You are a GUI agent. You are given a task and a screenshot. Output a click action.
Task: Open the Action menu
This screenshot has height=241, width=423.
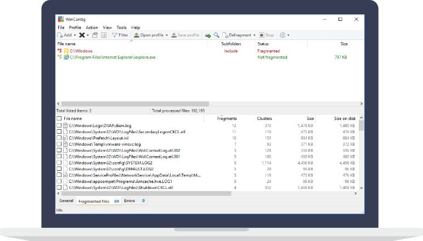point(92,27)
